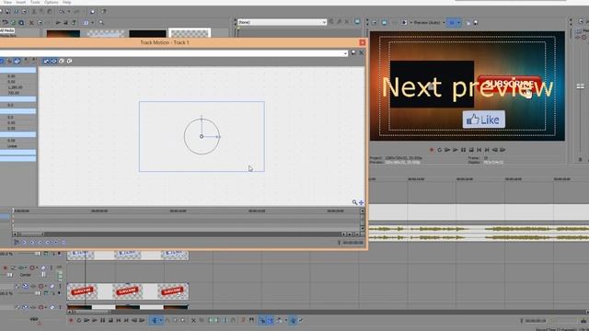
Task: Click the audio waveform clip on timeline
Action: 479,233
